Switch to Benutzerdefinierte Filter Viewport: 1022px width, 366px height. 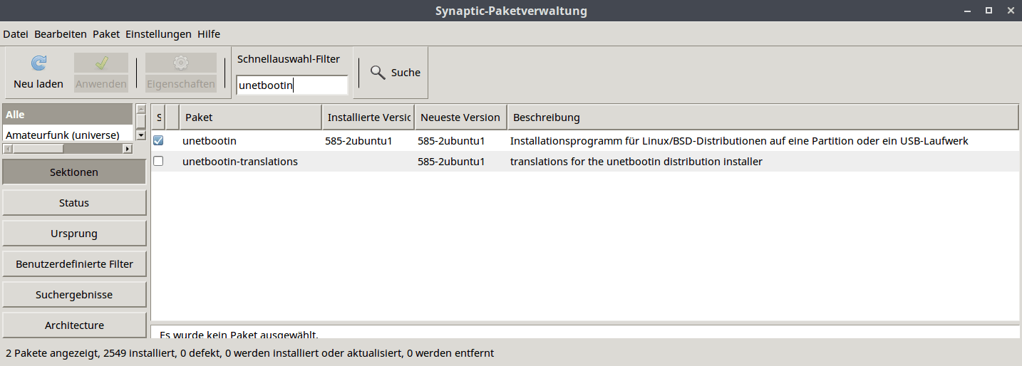coord(74,264)
